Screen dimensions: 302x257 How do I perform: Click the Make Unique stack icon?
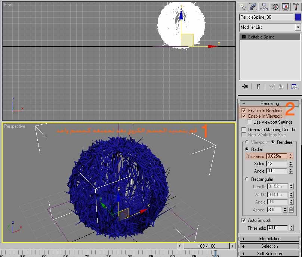point(272,87)
